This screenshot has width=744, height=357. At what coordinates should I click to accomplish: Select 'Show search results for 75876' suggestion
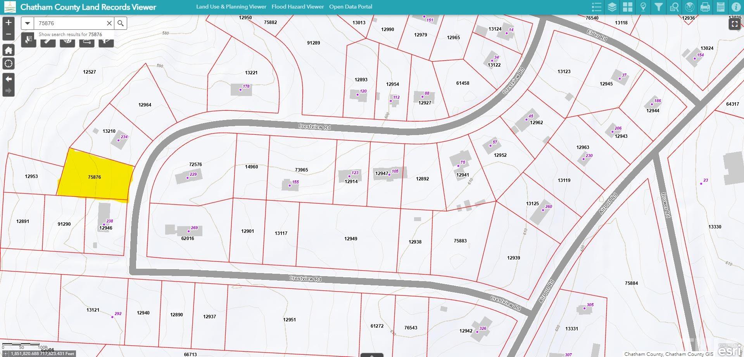tap(70, 34)
